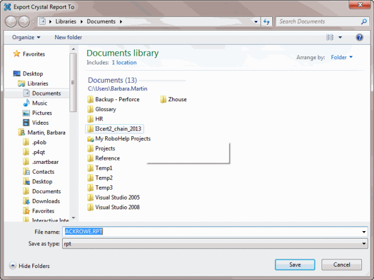Select the I3cert2_chain_2013 folder
374x280 pixels.
pos(115,129)
